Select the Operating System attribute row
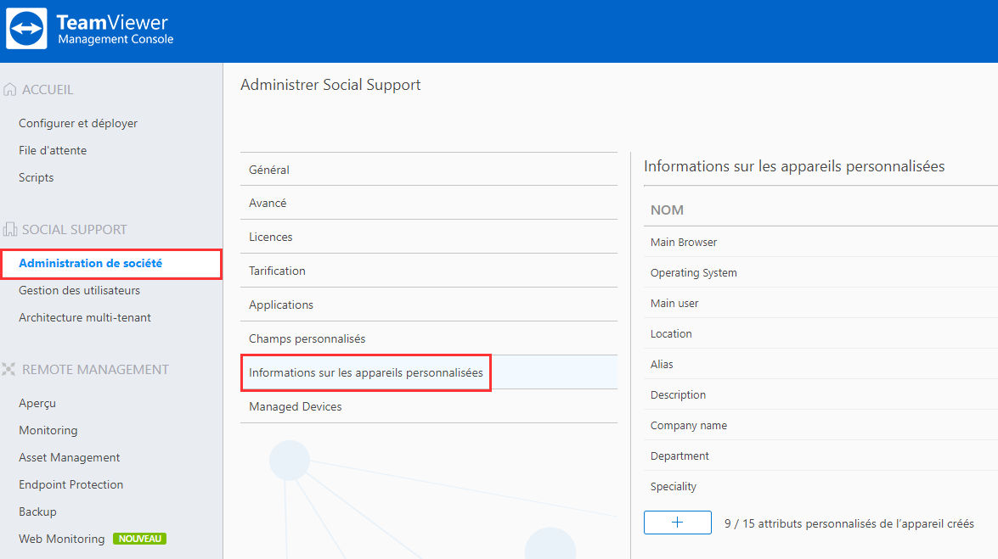 pos(820,273)
